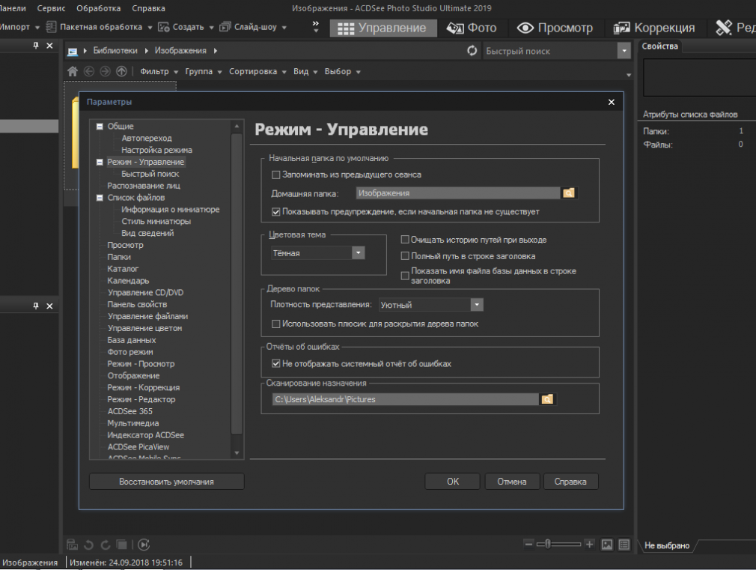
Task: Open the Фильтр dropdown menu
Action: point(159,71)
